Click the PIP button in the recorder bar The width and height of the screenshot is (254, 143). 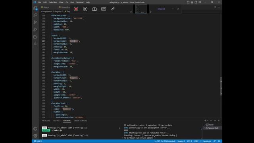click(104, 9)
